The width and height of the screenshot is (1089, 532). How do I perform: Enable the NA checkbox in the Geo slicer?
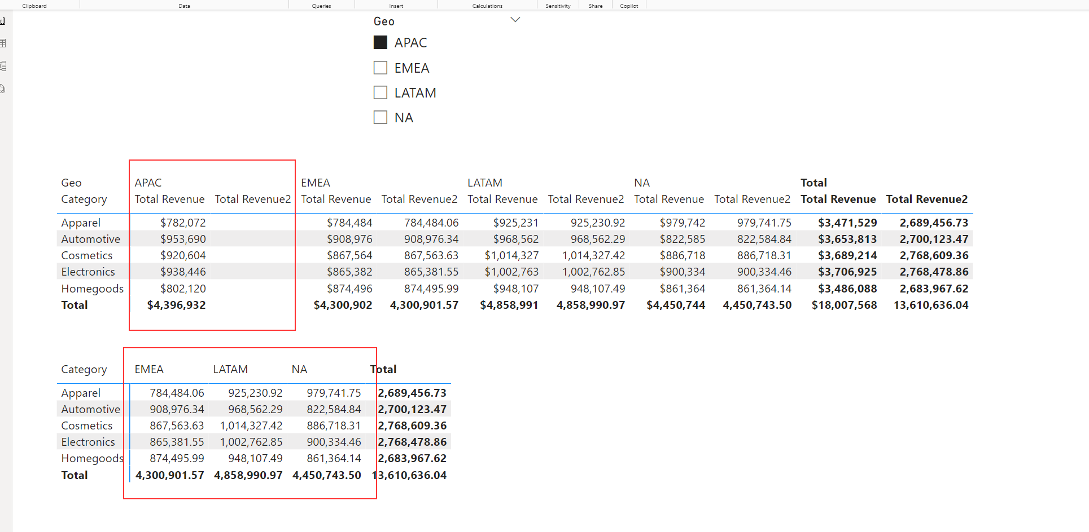[381, 117]
